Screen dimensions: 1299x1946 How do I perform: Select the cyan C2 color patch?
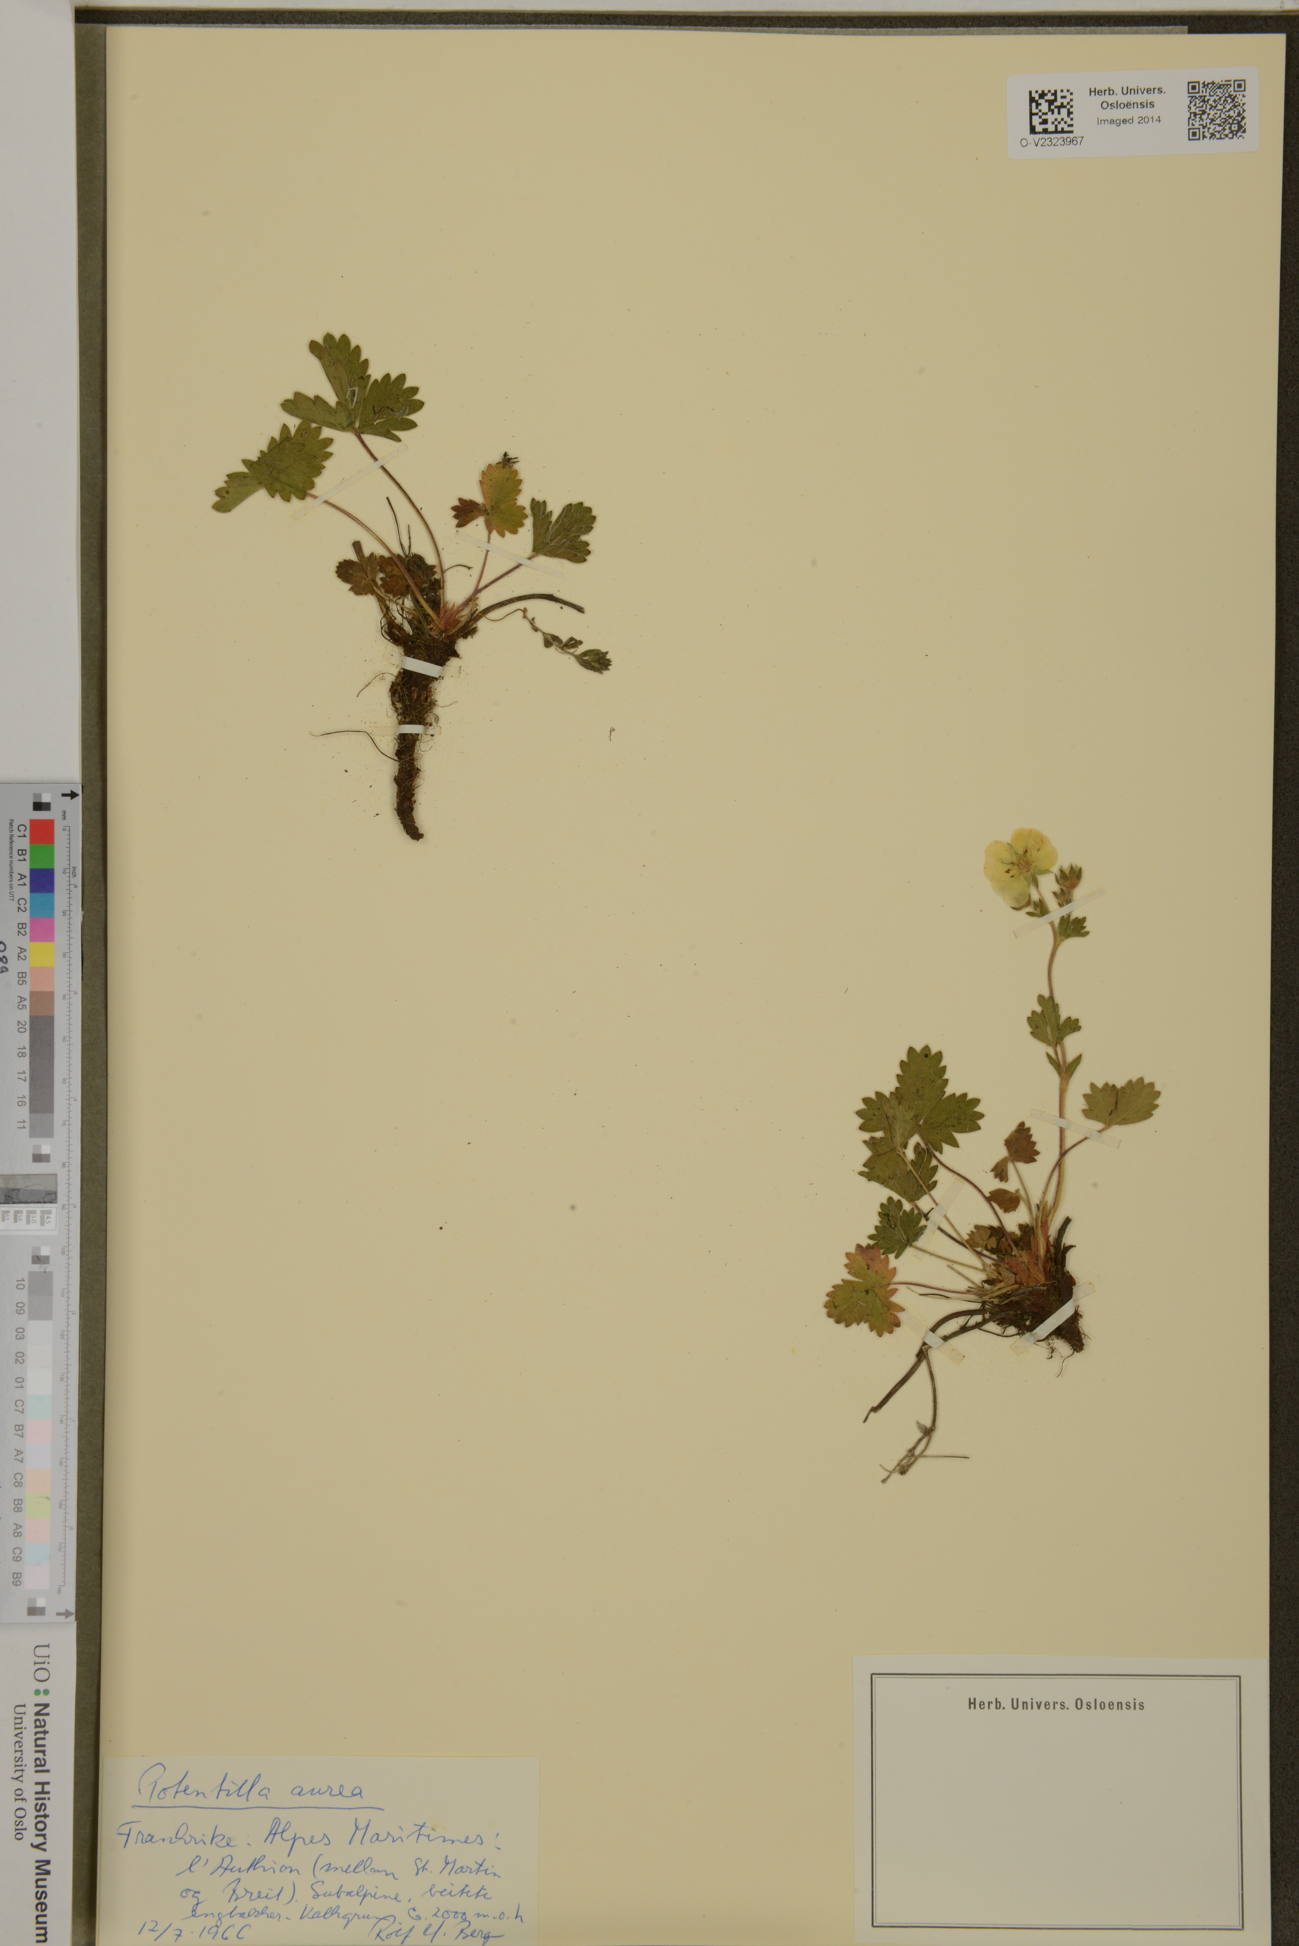click(x=42, y=905)
